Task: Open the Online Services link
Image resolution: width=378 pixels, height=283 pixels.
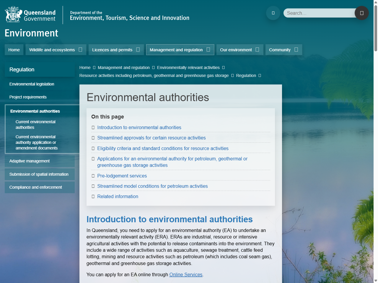Action: 186,274
